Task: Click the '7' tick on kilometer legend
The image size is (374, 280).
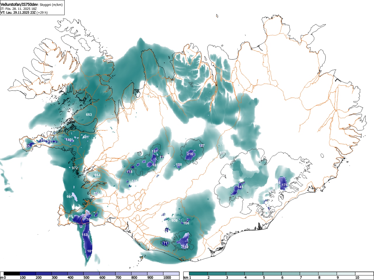Action: coord(301,278)
